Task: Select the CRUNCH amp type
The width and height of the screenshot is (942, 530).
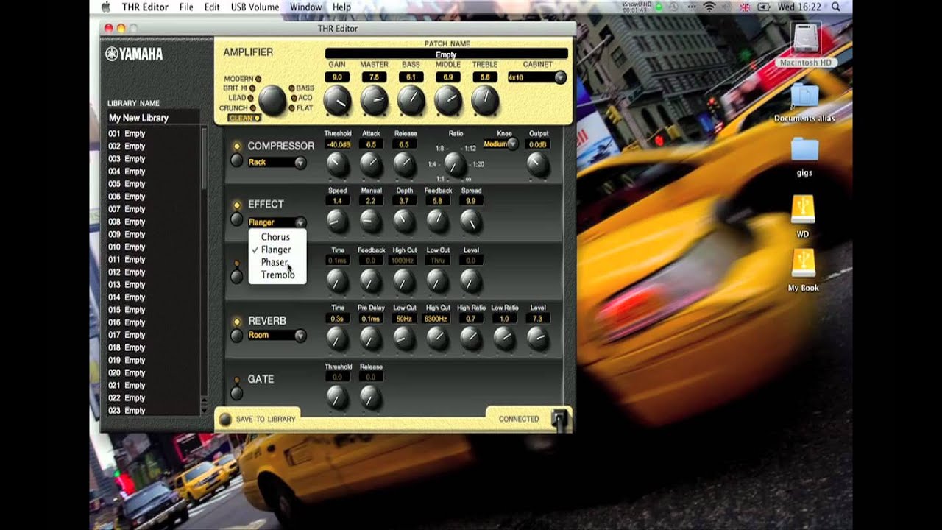Action: [x=238, y=107]
